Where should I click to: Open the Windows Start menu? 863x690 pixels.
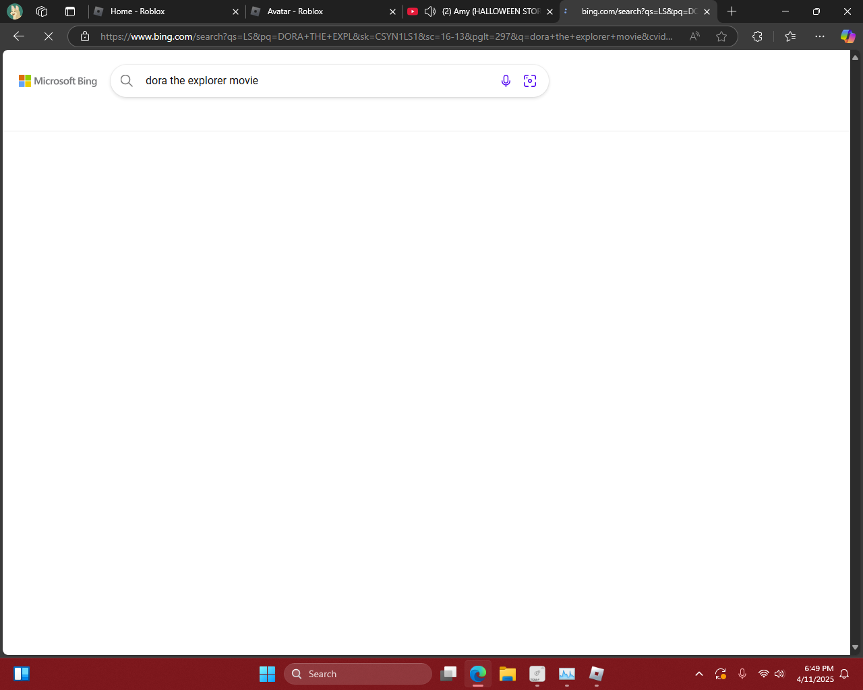pos(268,674)
